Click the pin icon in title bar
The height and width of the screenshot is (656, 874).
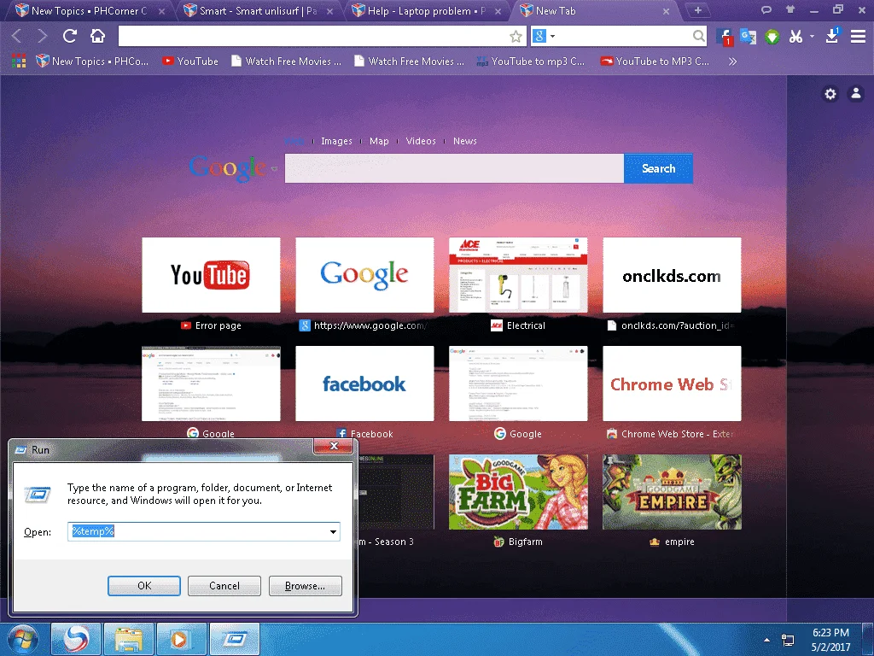pyautogui.click(x=790, y=9)
